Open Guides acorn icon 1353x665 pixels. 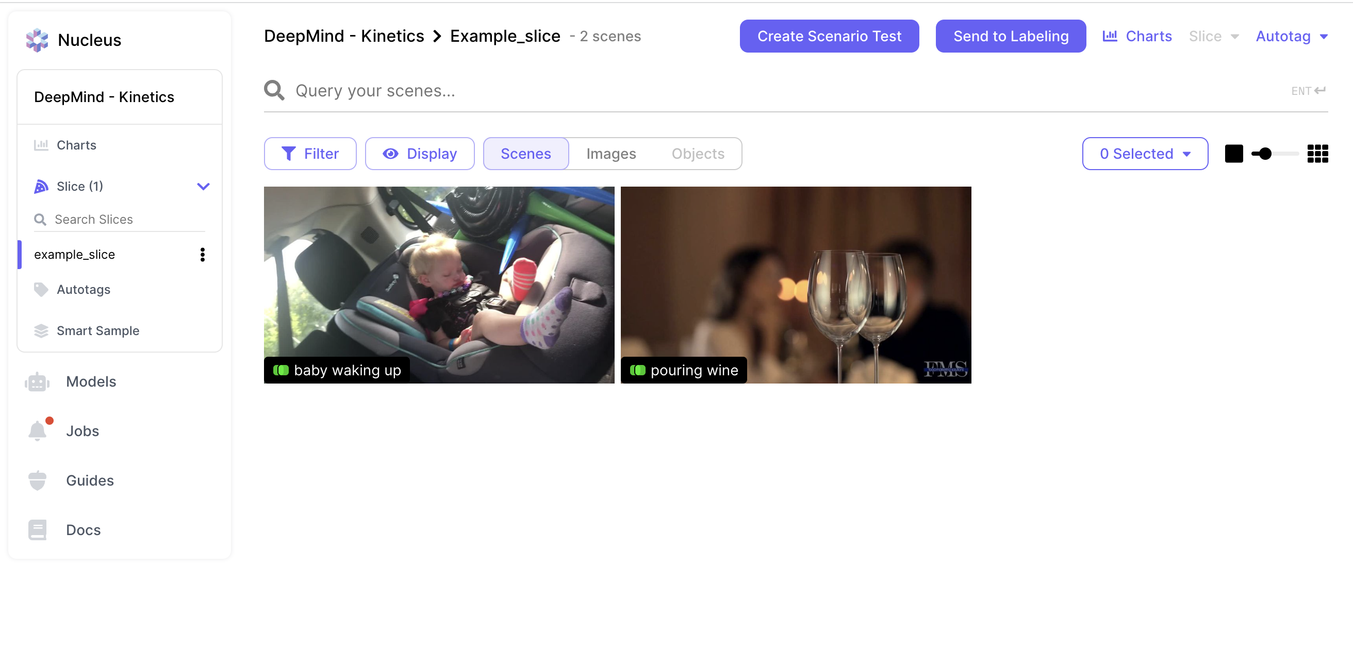click(x=37, y=480)
